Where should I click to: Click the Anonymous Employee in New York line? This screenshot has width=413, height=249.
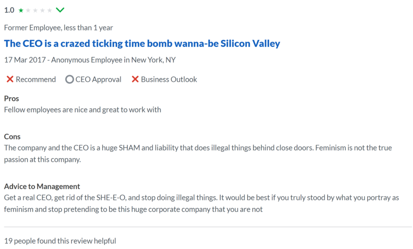(90, 60)
